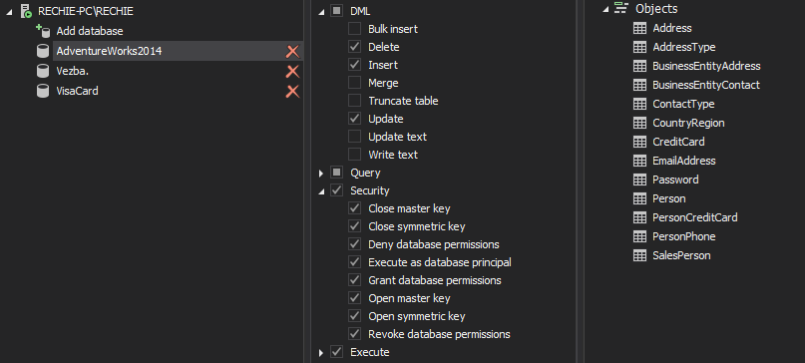Click the Vezba. database cylinder icon

point(43,71)
